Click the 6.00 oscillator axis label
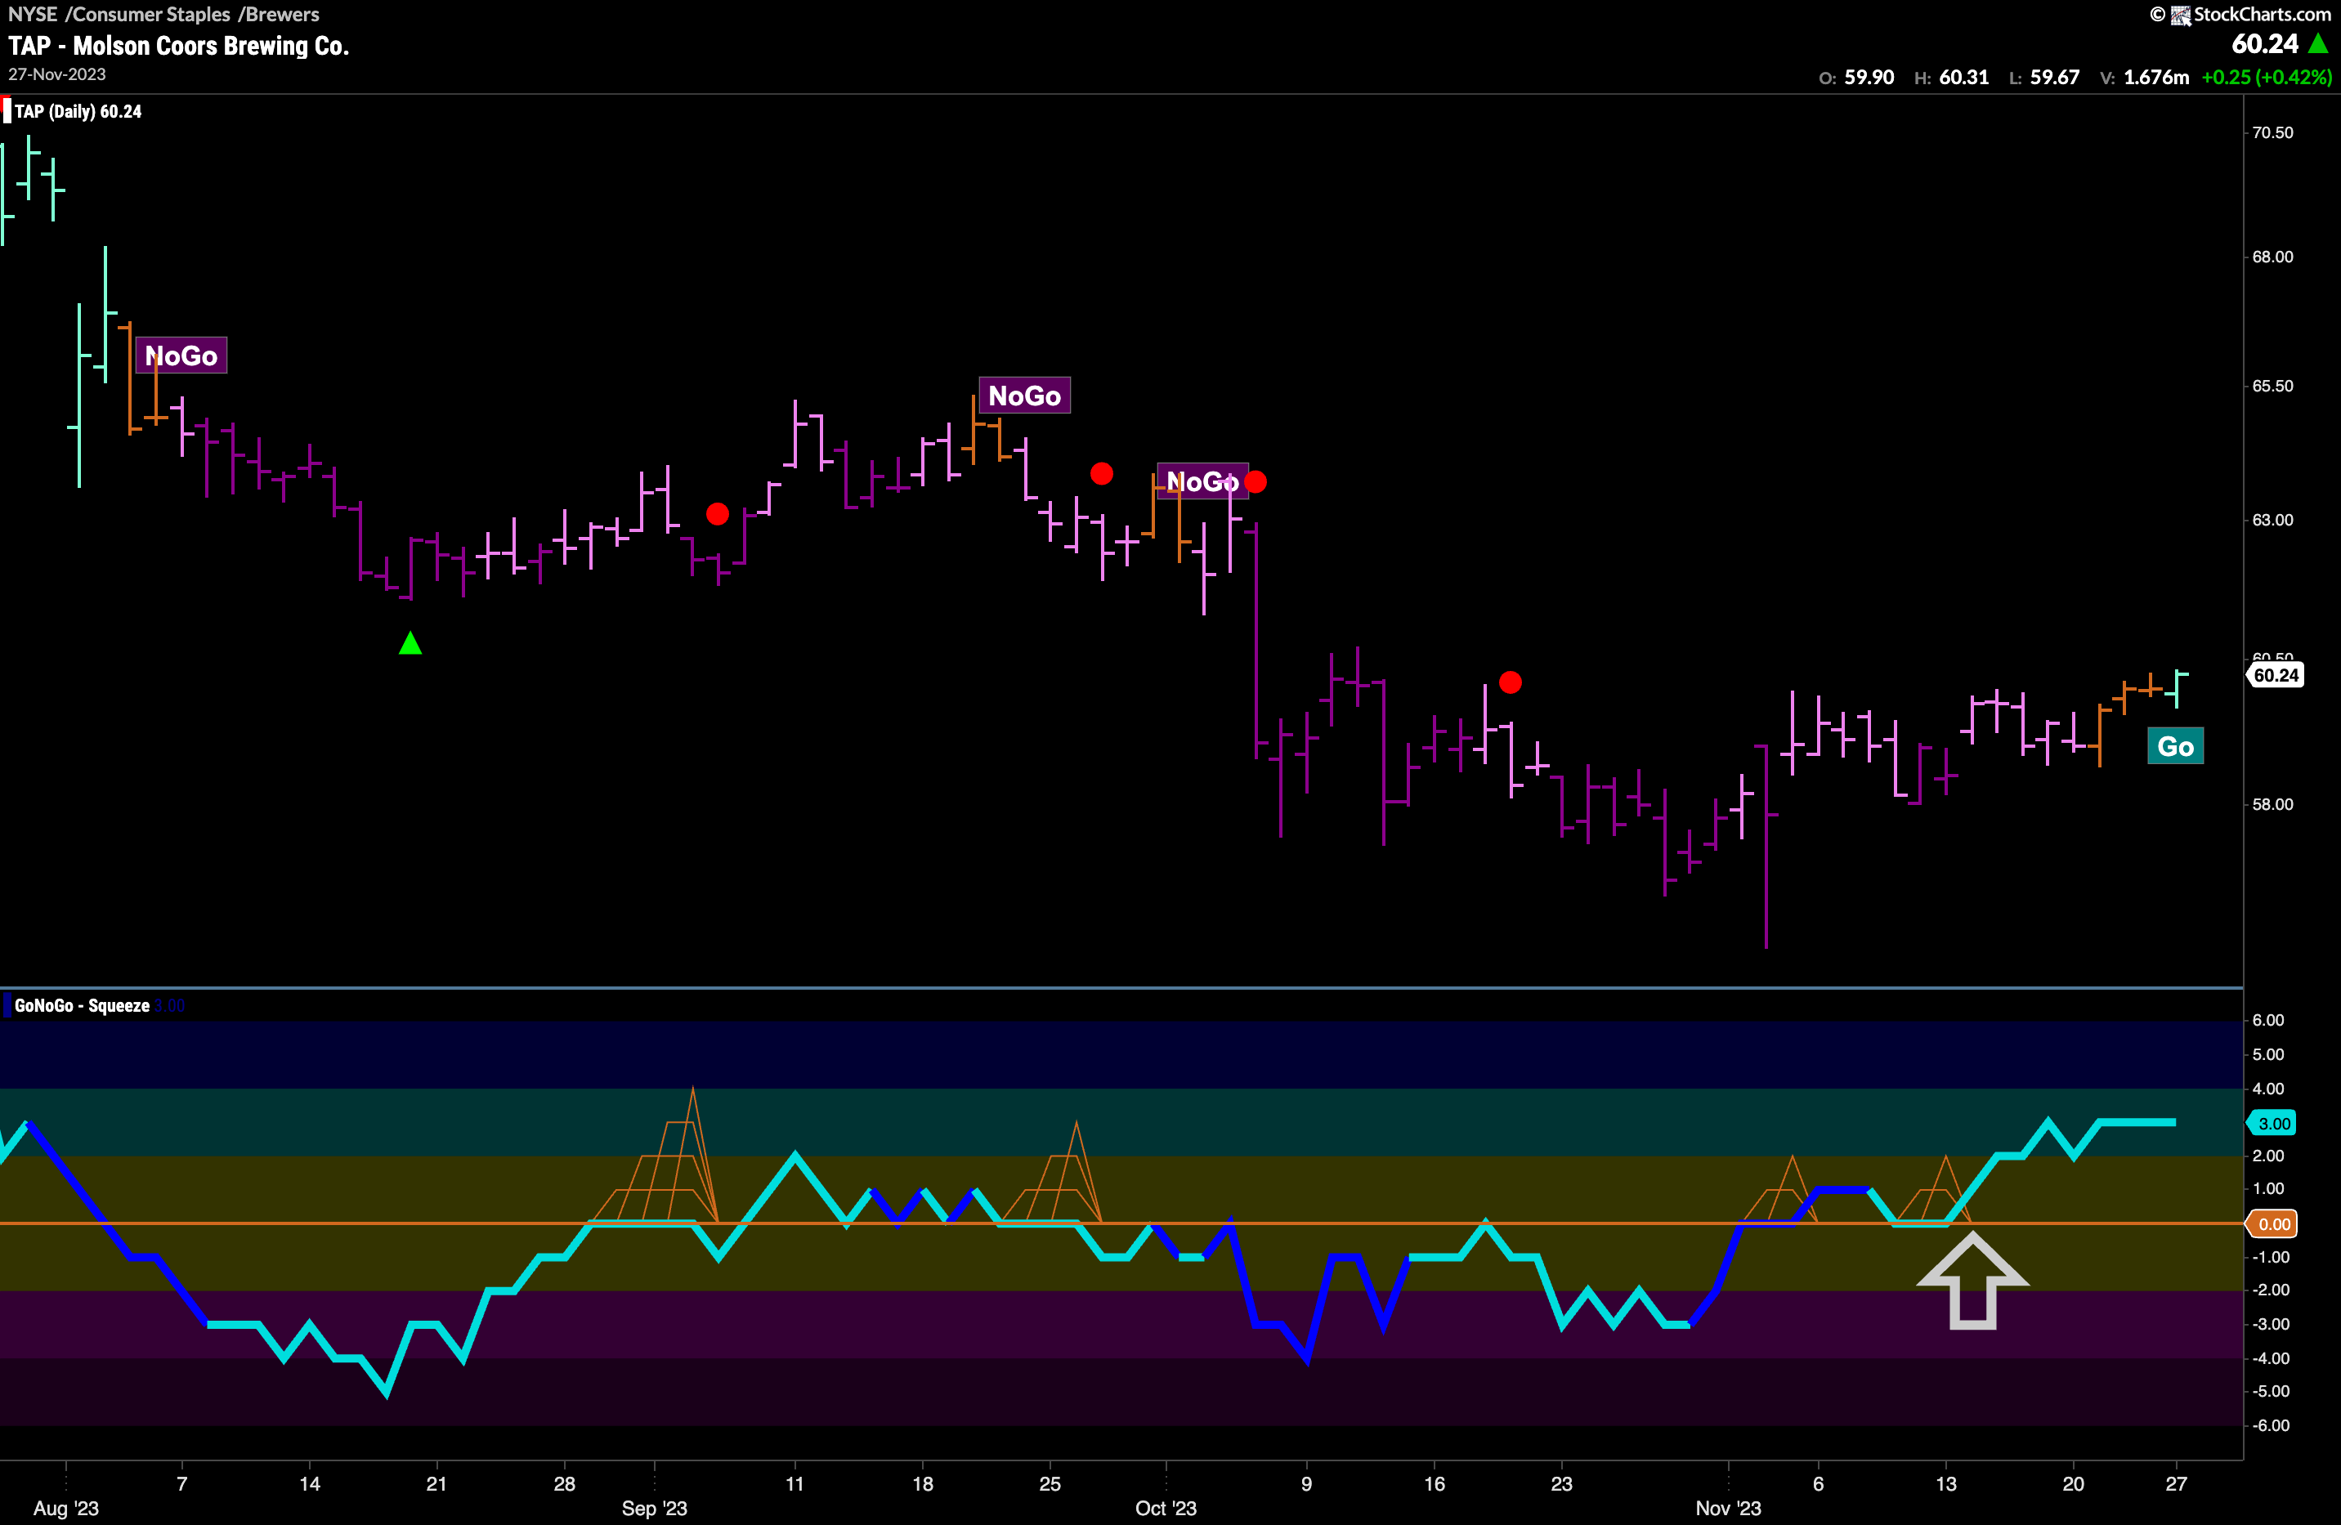The height and width of the screenshot is (1525, 2341). click(x=2268, y=1021)
